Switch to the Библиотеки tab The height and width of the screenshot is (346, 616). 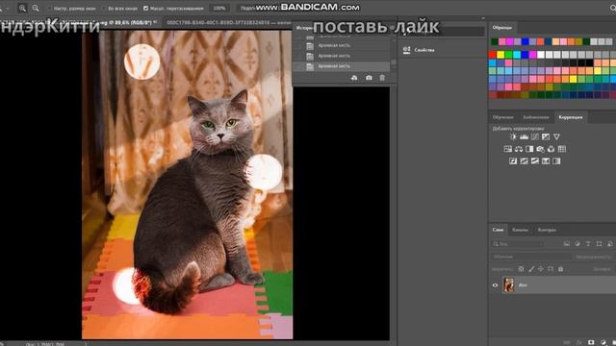[536, 117]
